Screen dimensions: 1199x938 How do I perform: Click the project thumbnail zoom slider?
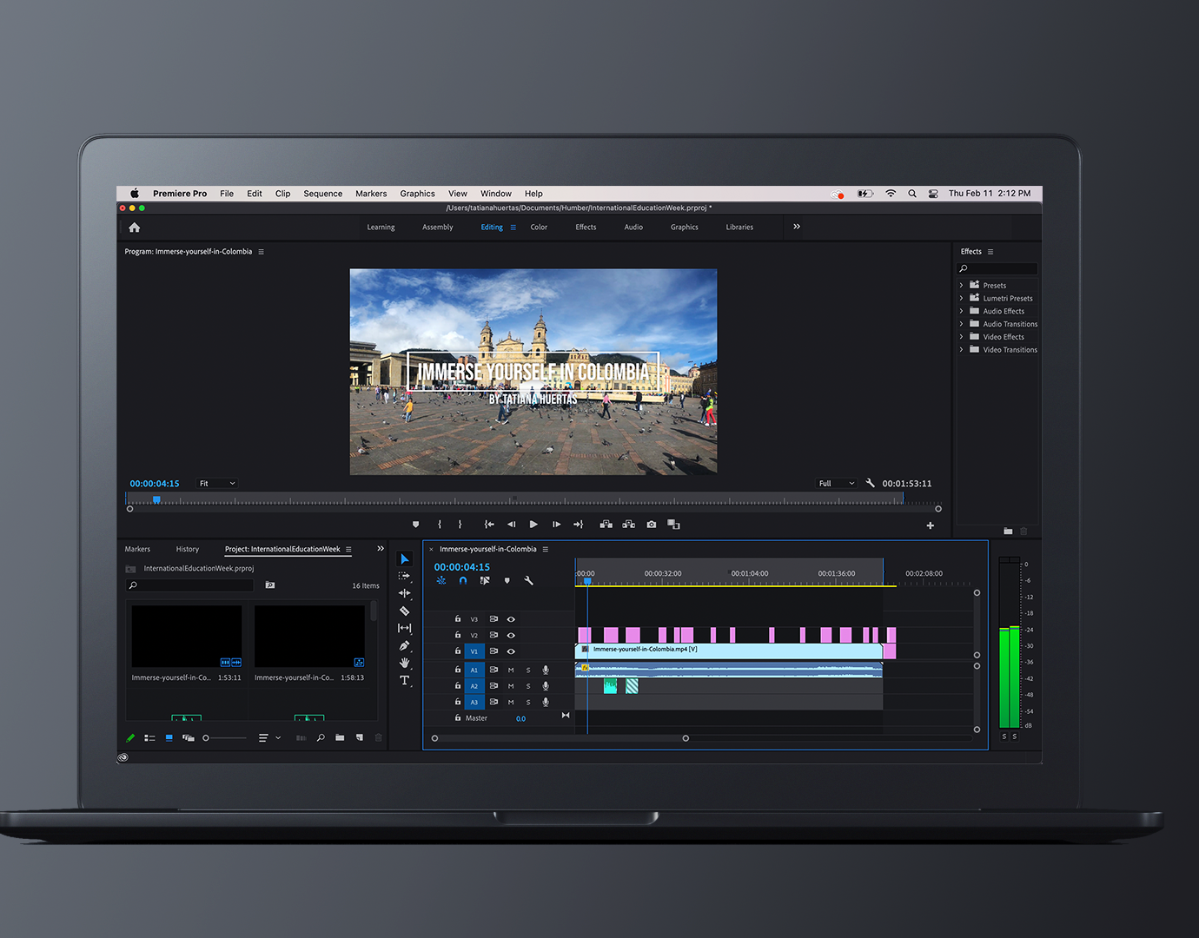[x=225, y=737]
